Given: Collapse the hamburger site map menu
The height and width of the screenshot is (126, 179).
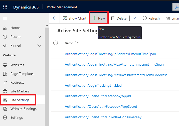Looking at the screenshot, I should pos(5,18).
